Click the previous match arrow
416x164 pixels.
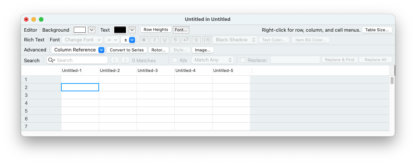coord(114,60)
